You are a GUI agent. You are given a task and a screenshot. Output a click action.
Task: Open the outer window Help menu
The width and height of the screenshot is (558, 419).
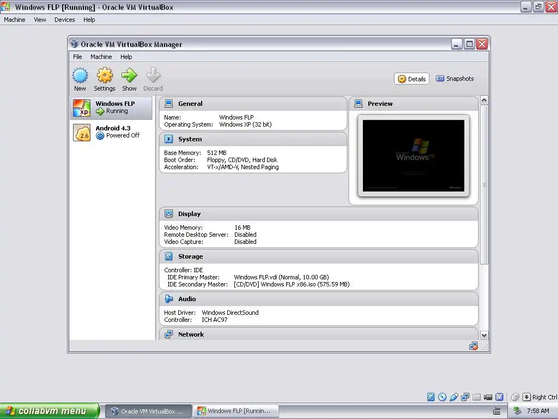pos(89,20)
